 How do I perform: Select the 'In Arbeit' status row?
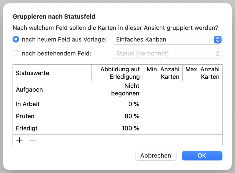[117, 104]
